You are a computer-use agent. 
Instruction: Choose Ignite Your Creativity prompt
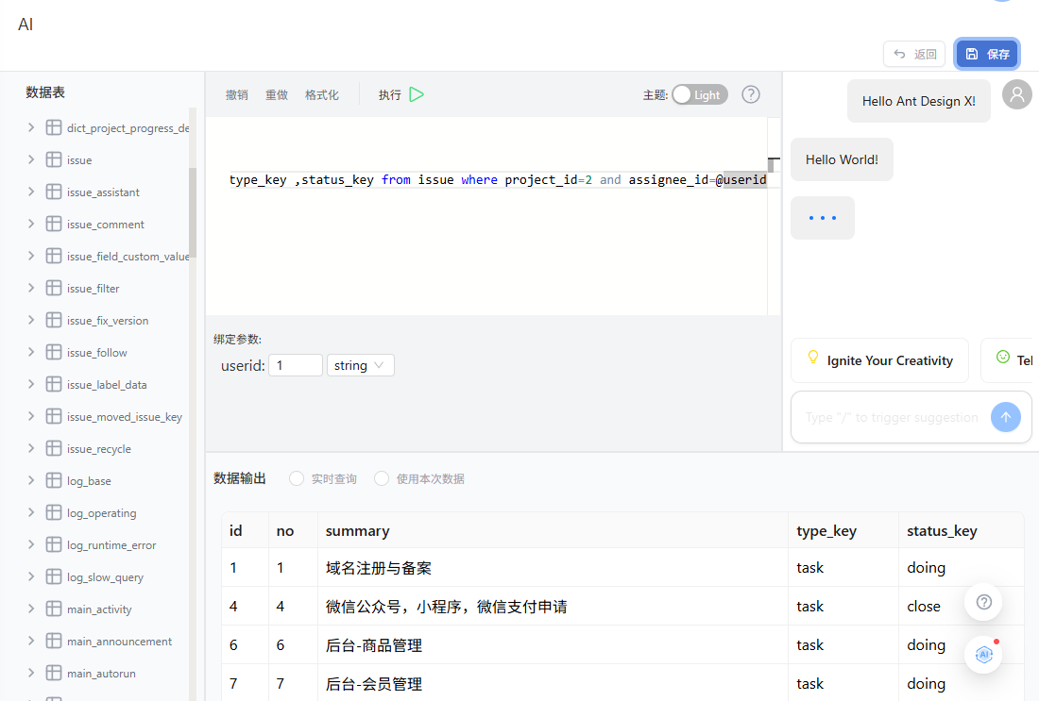879,360
